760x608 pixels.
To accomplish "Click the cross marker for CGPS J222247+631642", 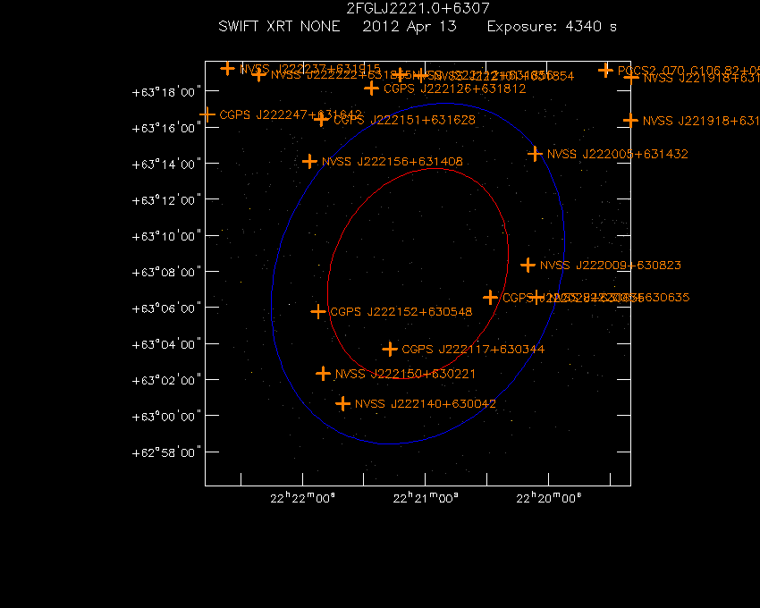I will point(207,115).
